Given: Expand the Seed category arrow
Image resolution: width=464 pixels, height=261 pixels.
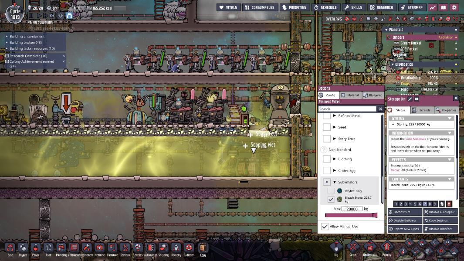Looking at the screenshot, I should click(x=335, y=127).
